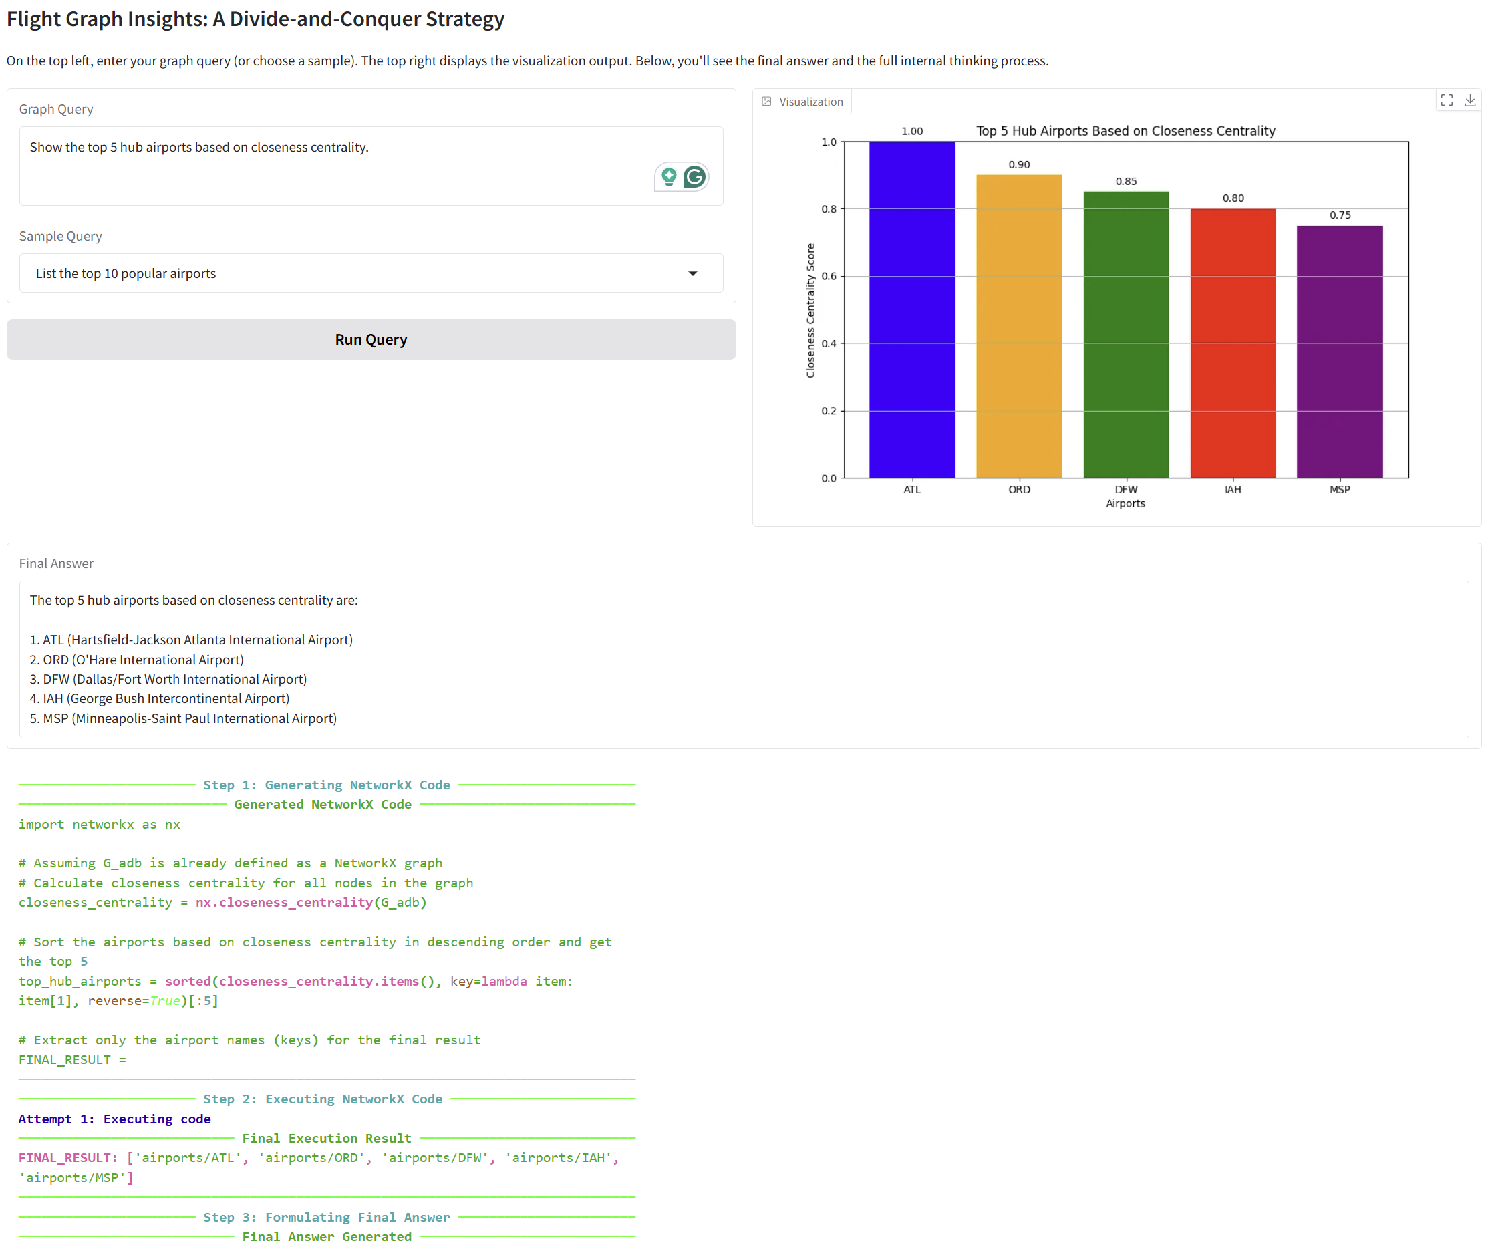Click the fullscreen icon on visualization panel
The image size is (1486, 1259).
(x=1446, y=101)
